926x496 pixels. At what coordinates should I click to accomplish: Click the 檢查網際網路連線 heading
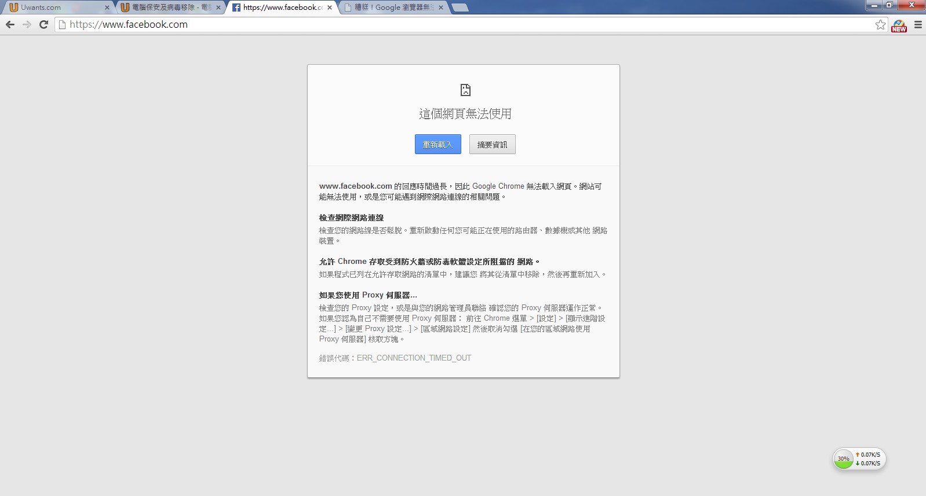351,218
